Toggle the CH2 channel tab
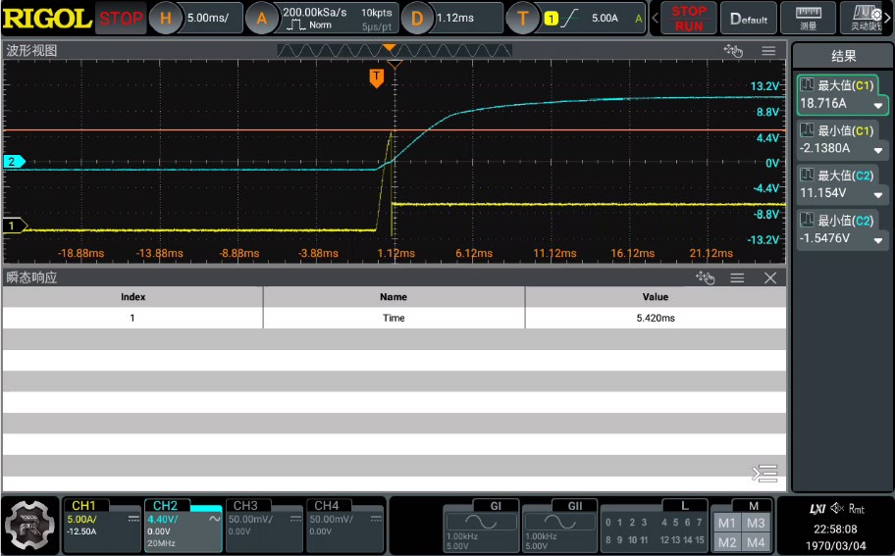Image resolution: width=895 pixels, height=556 pixels. coord(183,526)
